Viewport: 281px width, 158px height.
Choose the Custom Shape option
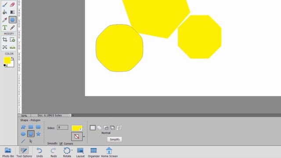pos(23,127)
